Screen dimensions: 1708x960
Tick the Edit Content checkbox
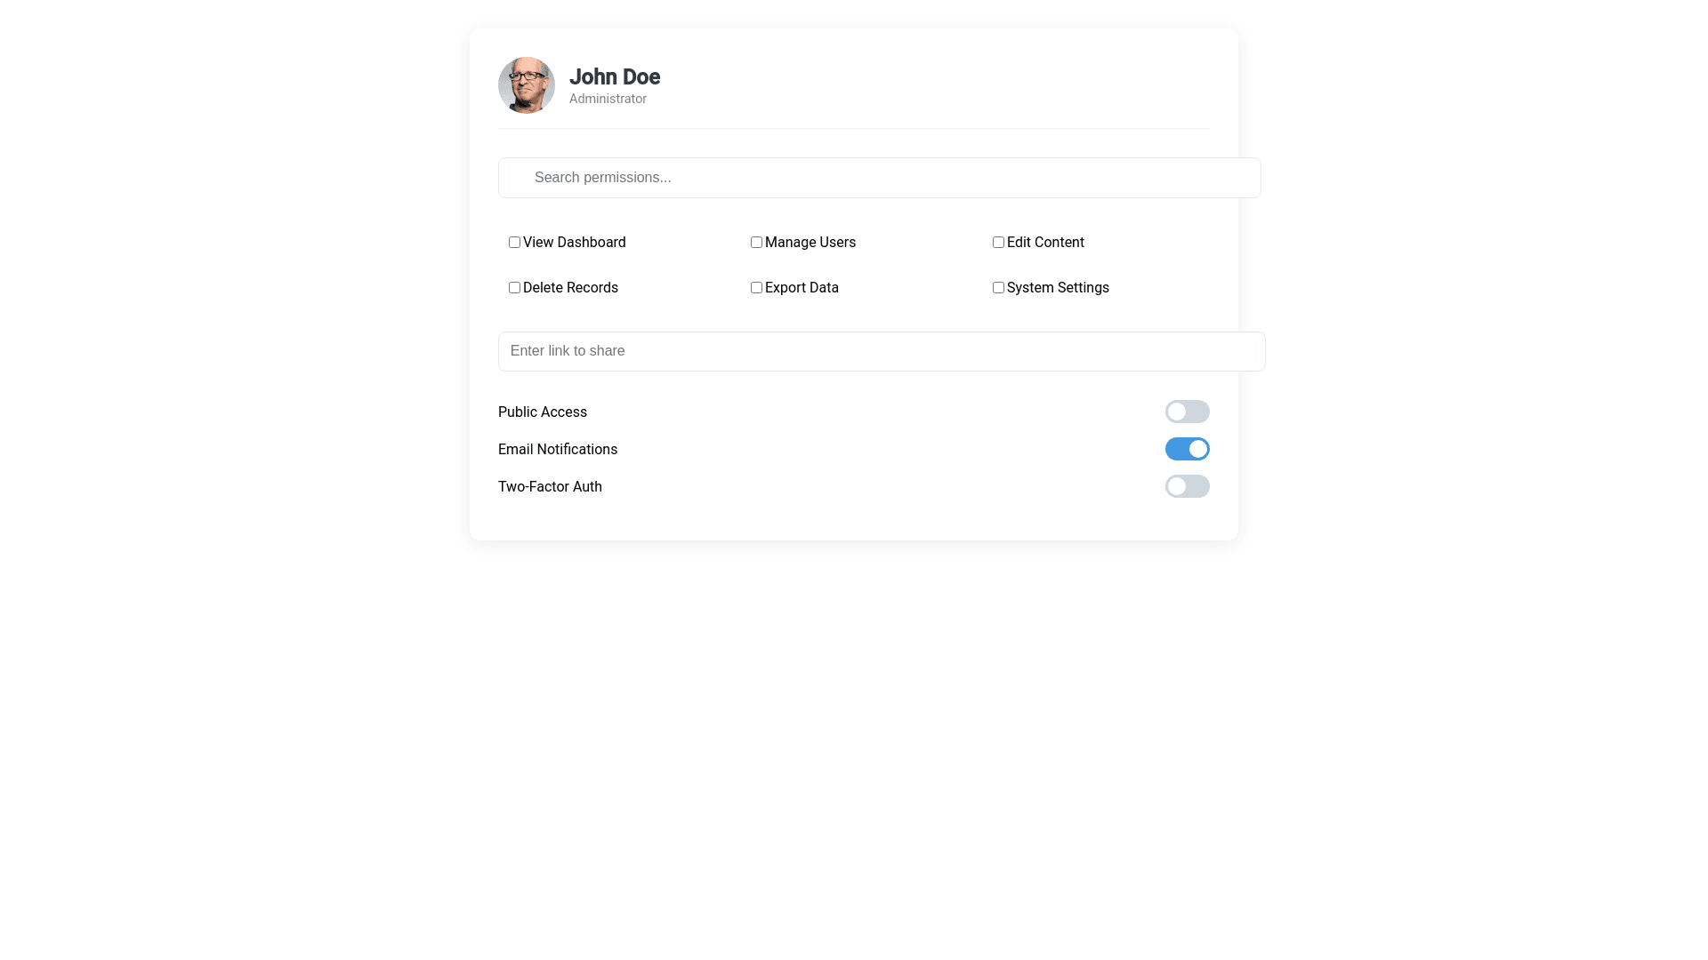[998, 242]
